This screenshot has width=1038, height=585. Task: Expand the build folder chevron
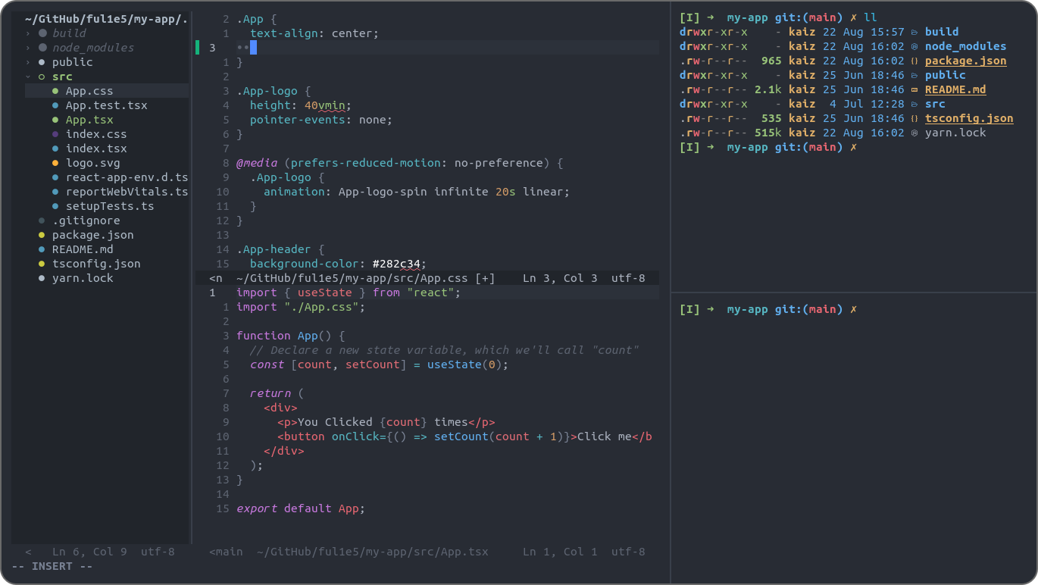click(28, 33)
